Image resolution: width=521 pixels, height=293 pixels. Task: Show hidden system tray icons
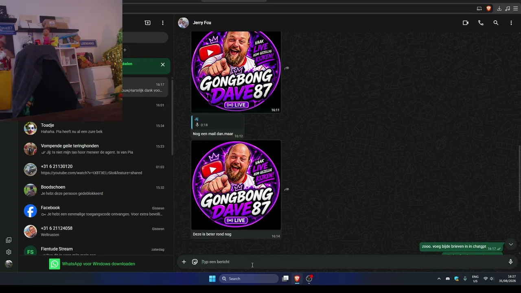coord(439,279)
